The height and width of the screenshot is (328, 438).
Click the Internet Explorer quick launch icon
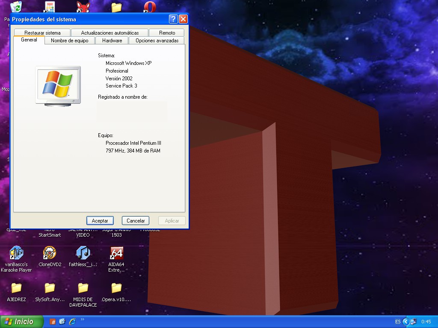coord(72,322)
